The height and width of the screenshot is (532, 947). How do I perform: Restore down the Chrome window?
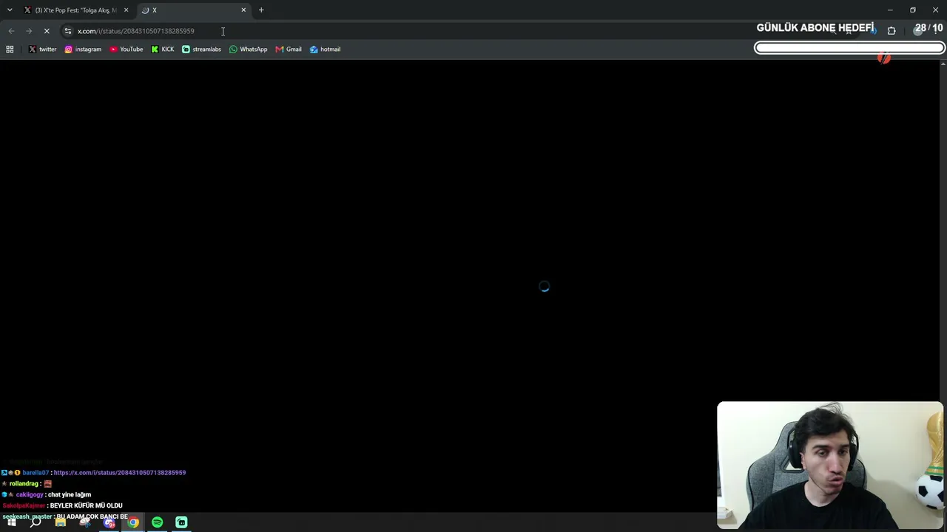point(913,10)
